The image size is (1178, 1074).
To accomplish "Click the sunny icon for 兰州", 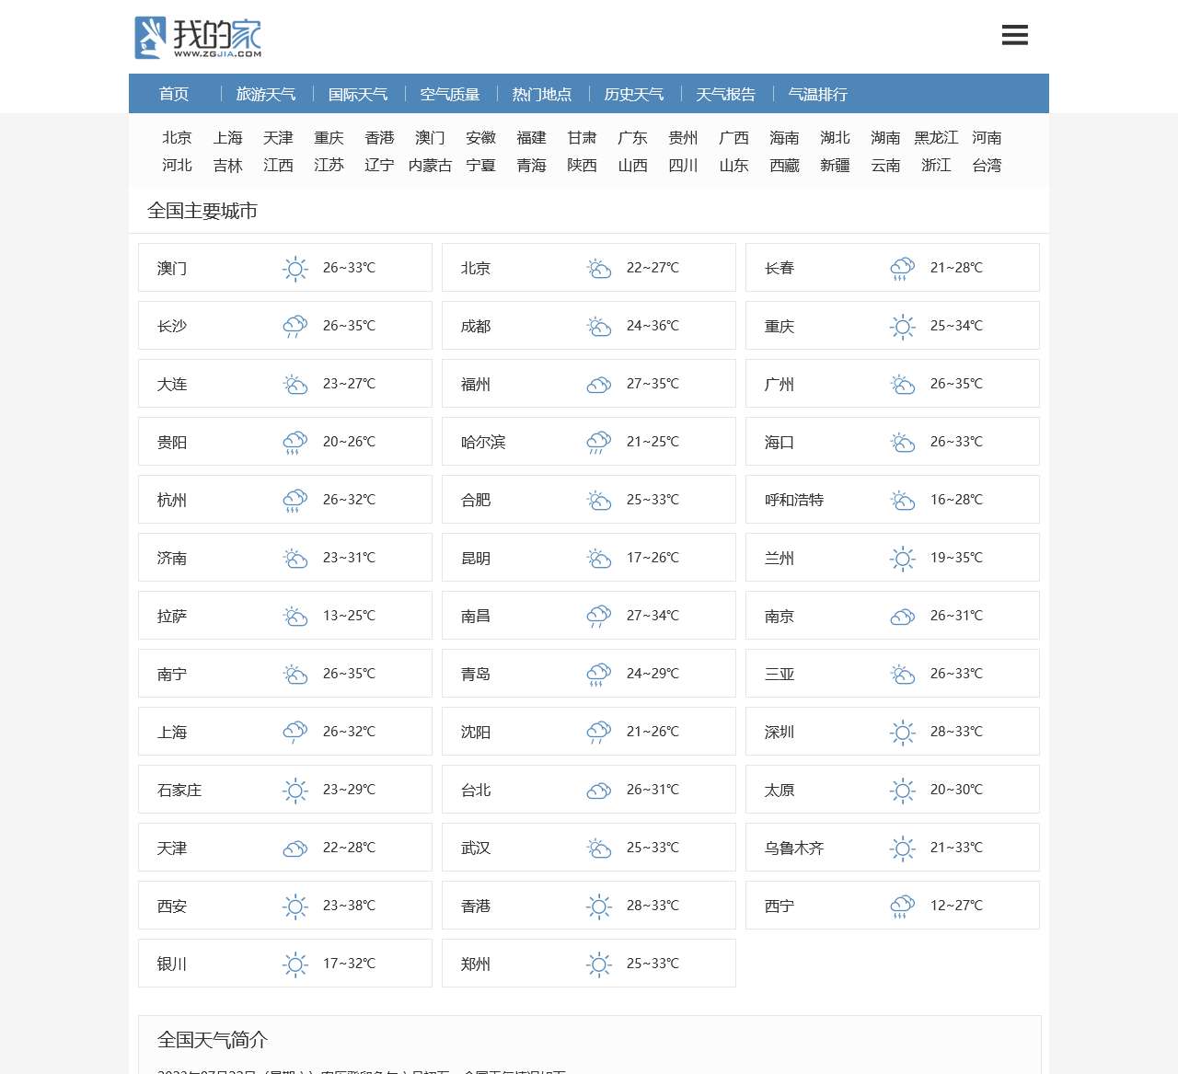I will pyautogui.click(x=902, y=559).
